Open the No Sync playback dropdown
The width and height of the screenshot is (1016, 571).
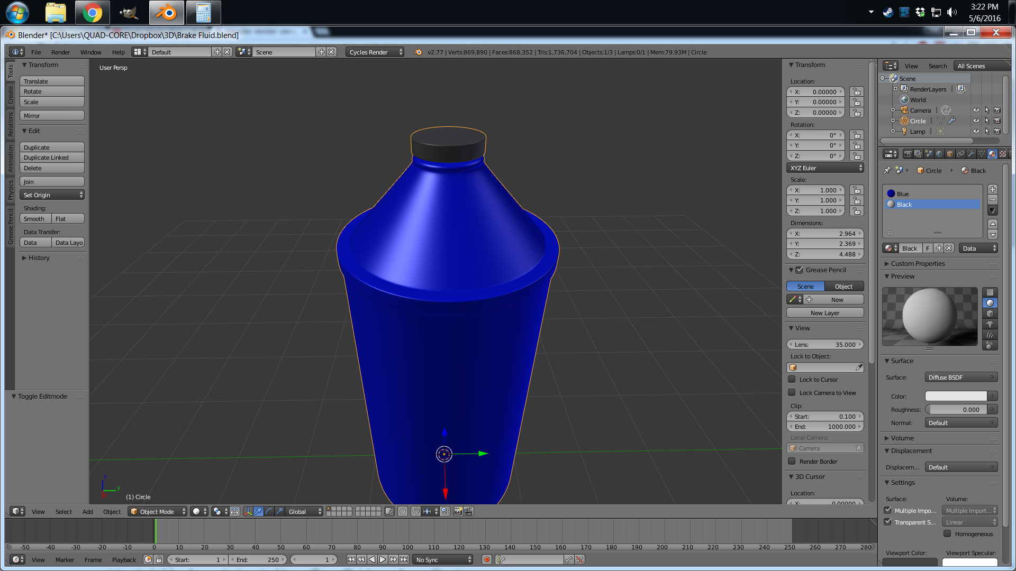click(x=443, y=559)
